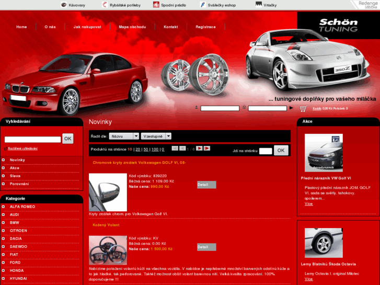Open Jak nakupovat menu item
380x285 pixels.
pyautogui.click(x=87, y=27)
